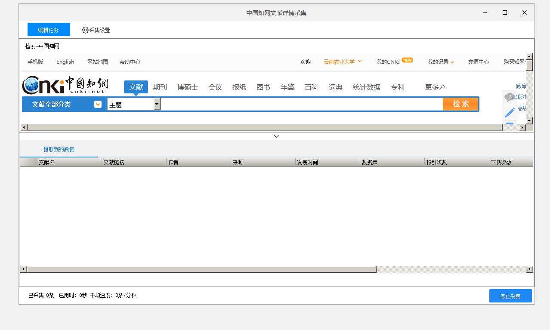Click the pencil edit icon in the sidebar

pyautogui.click(x=510, y=113)
